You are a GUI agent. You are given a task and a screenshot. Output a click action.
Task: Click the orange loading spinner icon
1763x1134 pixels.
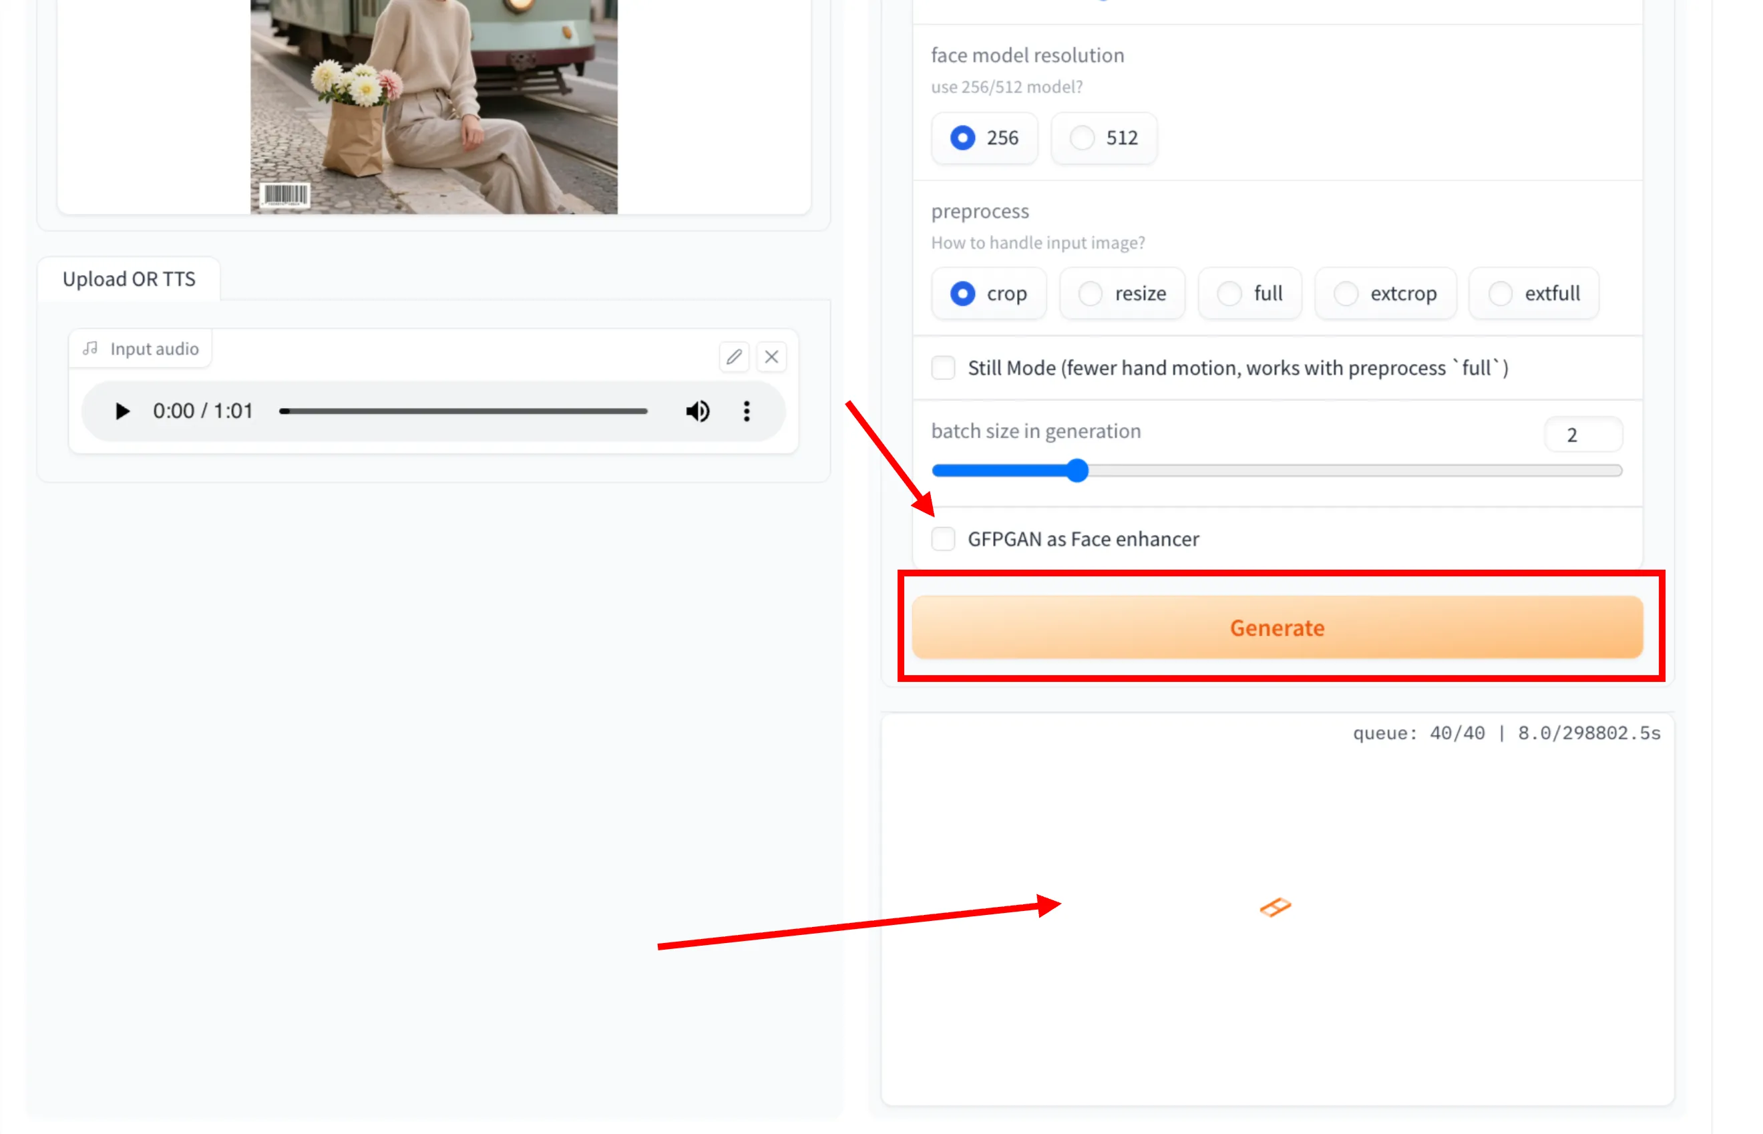pyautogui.click(x=1275, y=906)
